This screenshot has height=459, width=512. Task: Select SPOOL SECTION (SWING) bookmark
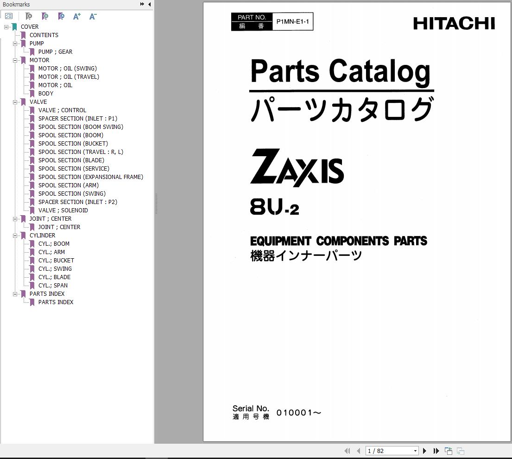point(72,193)
